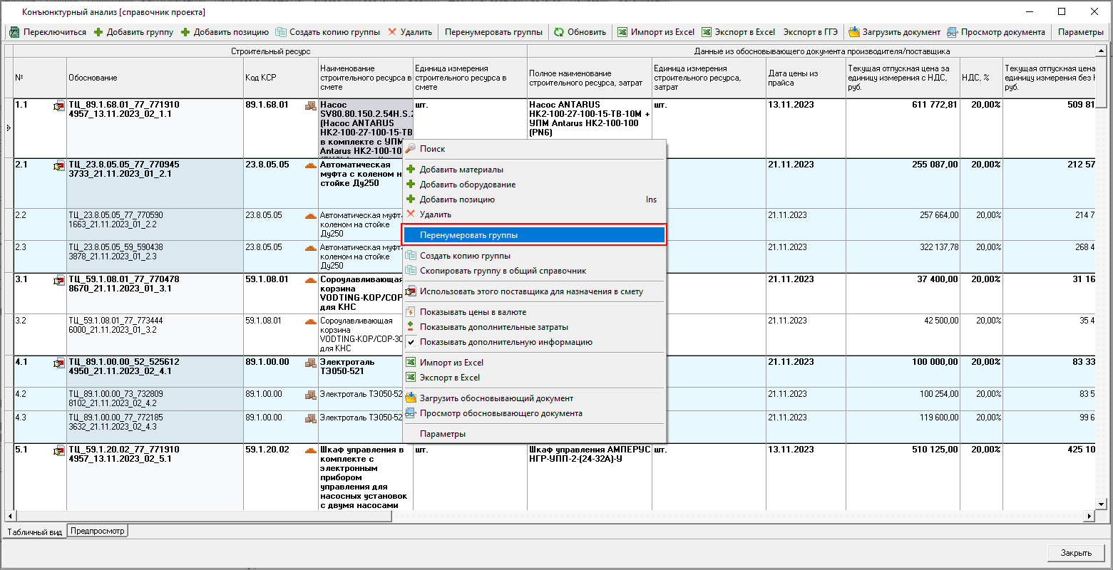Switch to the Предпросмотр tab
Viewport: 1113px width, 570px height.
[97, 531]
